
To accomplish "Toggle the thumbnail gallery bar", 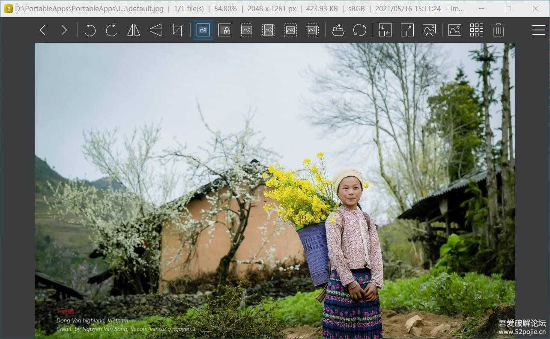I will click(476, 30).
